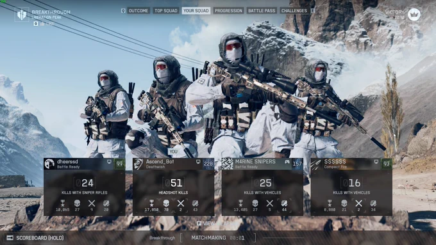Image resolution: width=436 pixels, height=245 pixels.
Task: Select the M4RINE SNIPERS player name
Action: [255, 161]
